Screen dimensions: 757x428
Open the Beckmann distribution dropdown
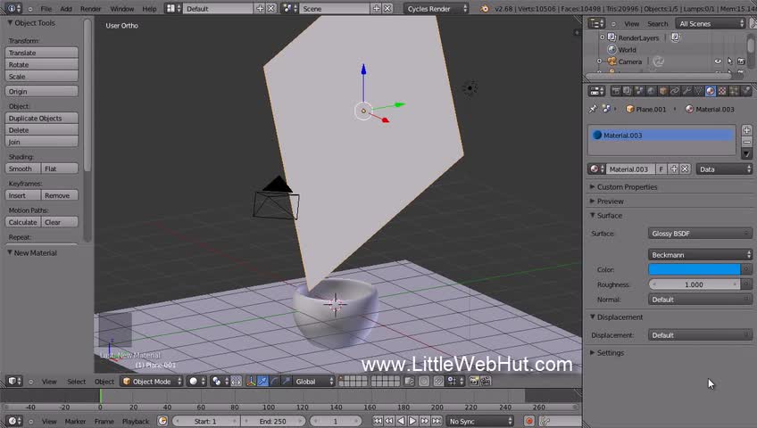point(700,254)
